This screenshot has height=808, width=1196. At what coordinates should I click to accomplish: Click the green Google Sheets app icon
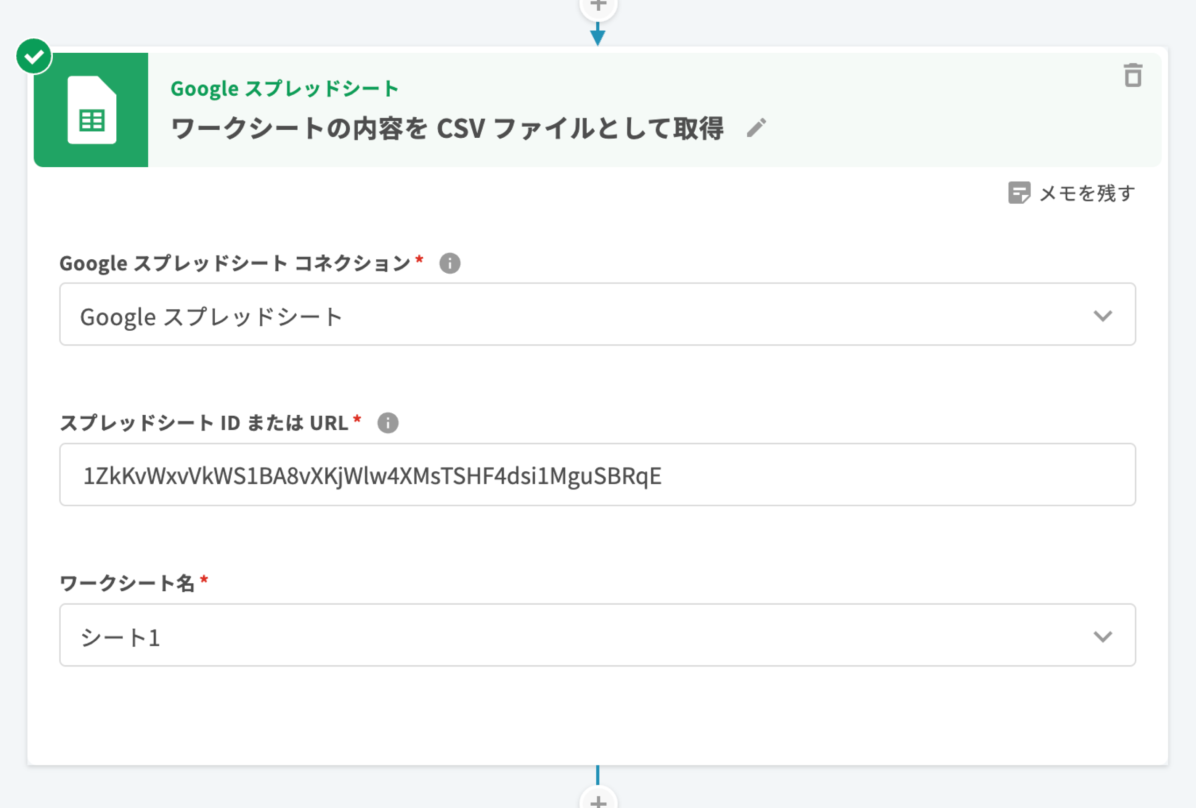tap(92, 110)
